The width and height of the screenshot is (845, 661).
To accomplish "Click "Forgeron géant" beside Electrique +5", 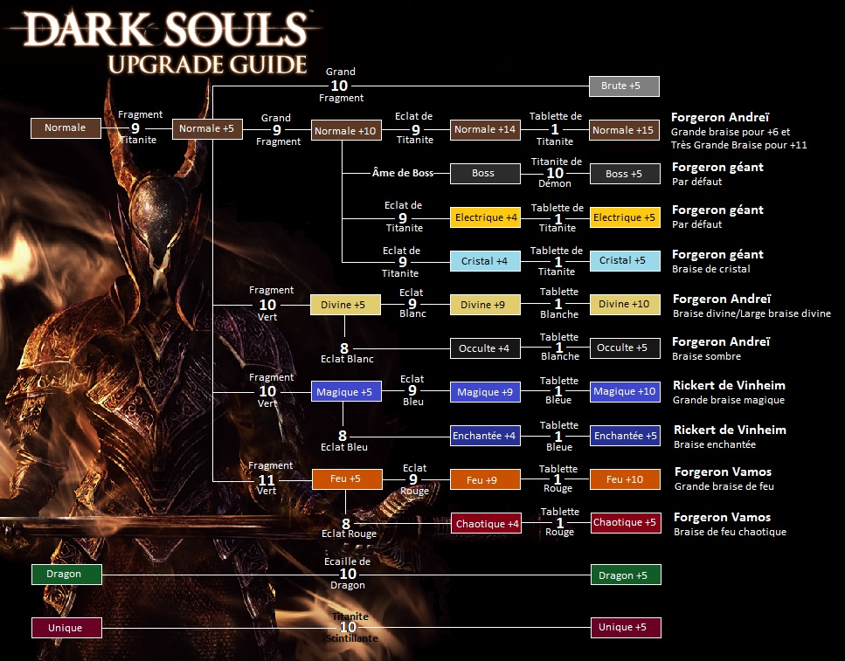I will 717,210.
